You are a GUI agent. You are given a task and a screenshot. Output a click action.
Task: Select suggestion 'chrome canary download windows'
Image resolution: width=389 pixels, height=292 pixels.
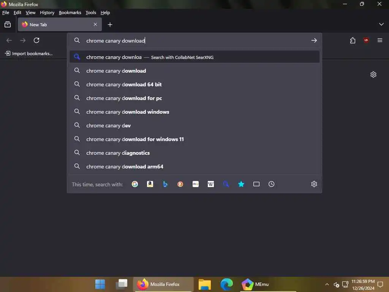tap(194, 112)
